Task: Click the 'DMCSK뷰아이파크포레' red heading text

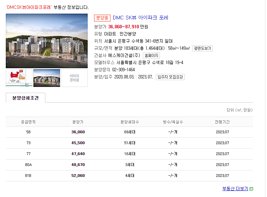Action: click(29, 7)
